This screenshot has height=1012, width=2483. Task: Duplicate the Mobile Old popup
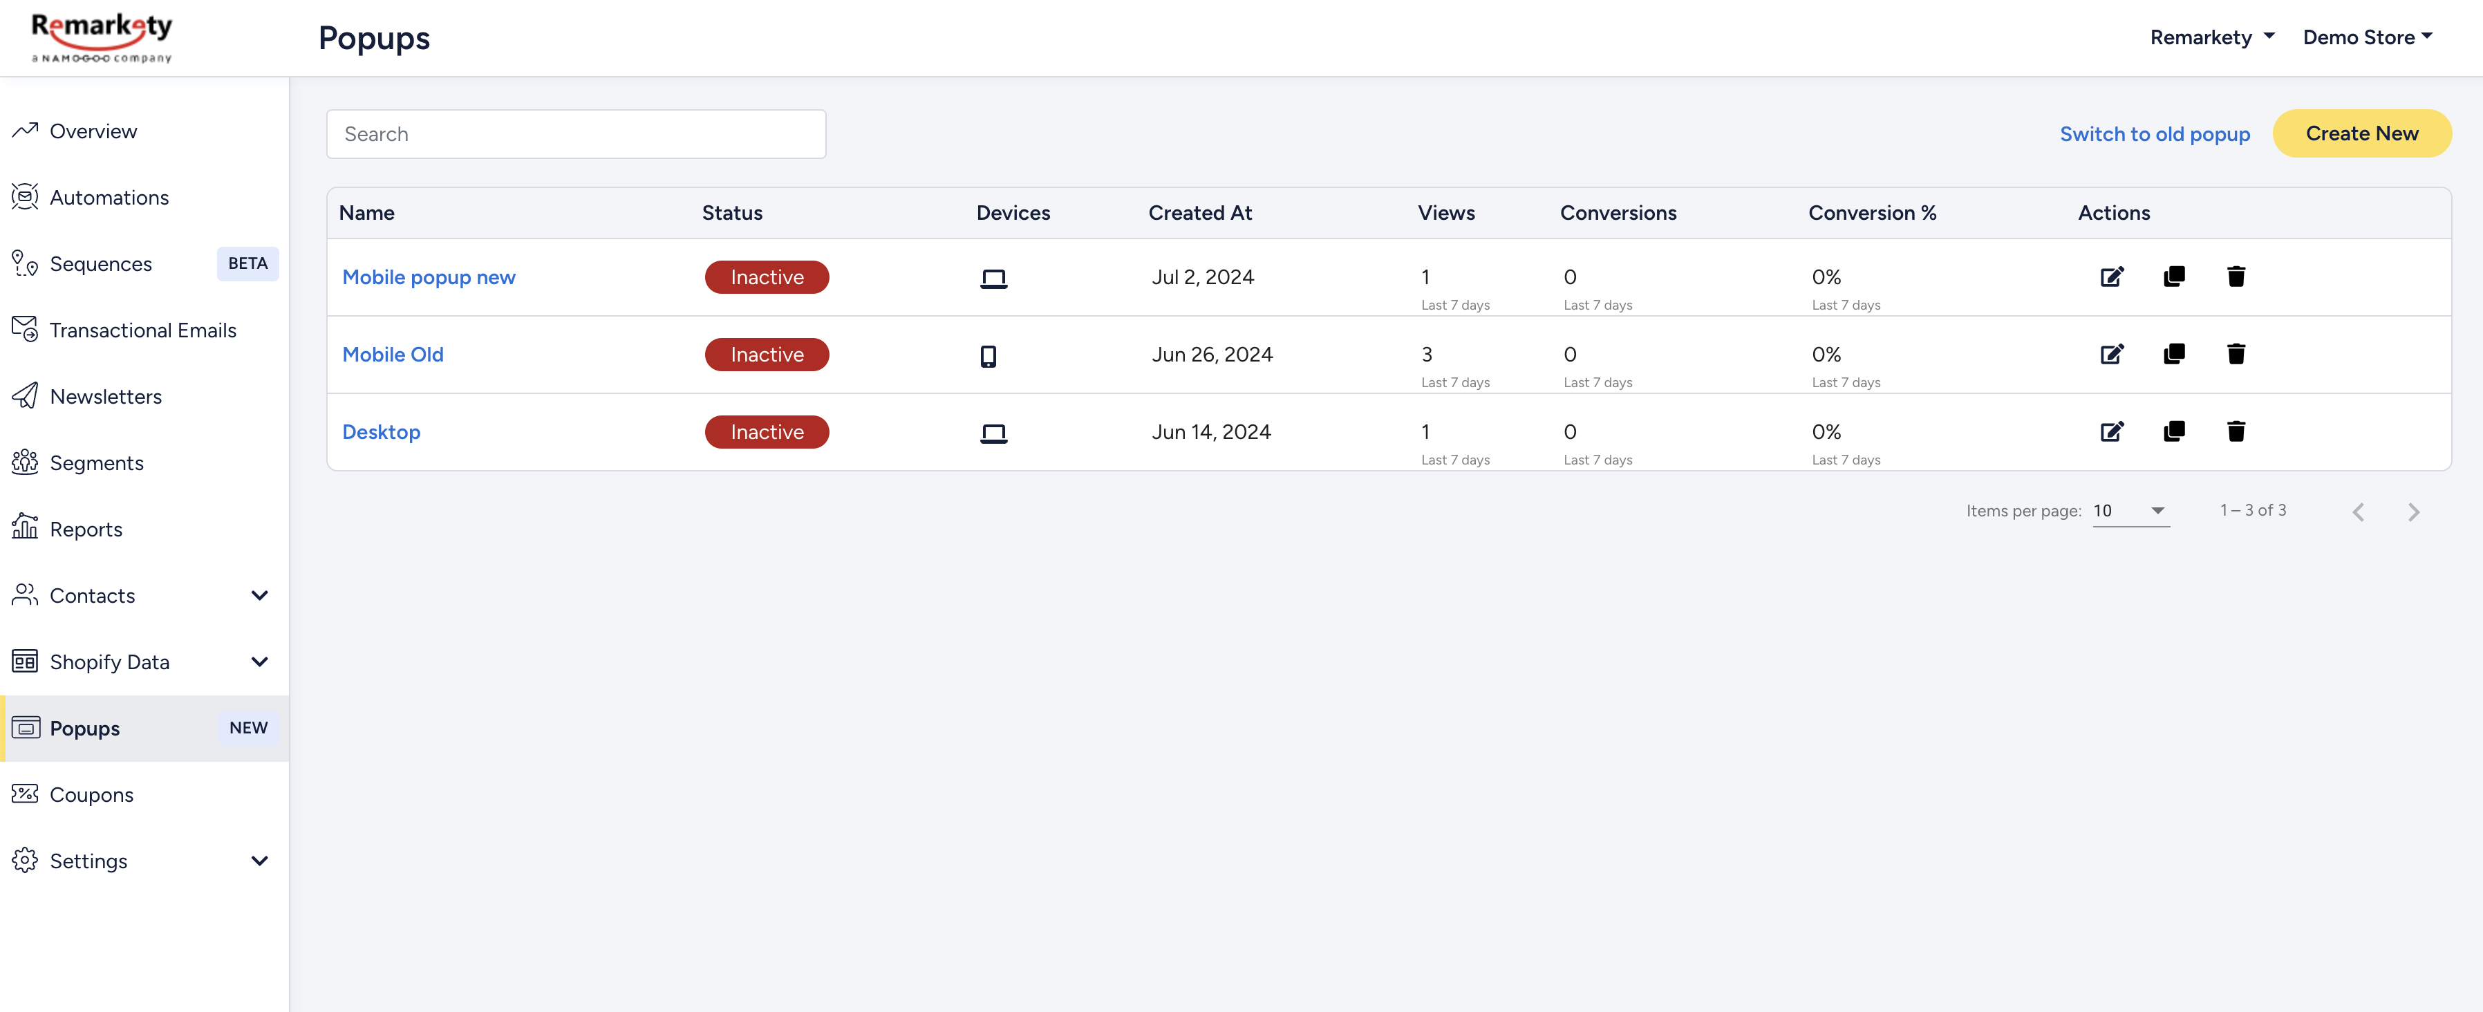click(2173, 354)
